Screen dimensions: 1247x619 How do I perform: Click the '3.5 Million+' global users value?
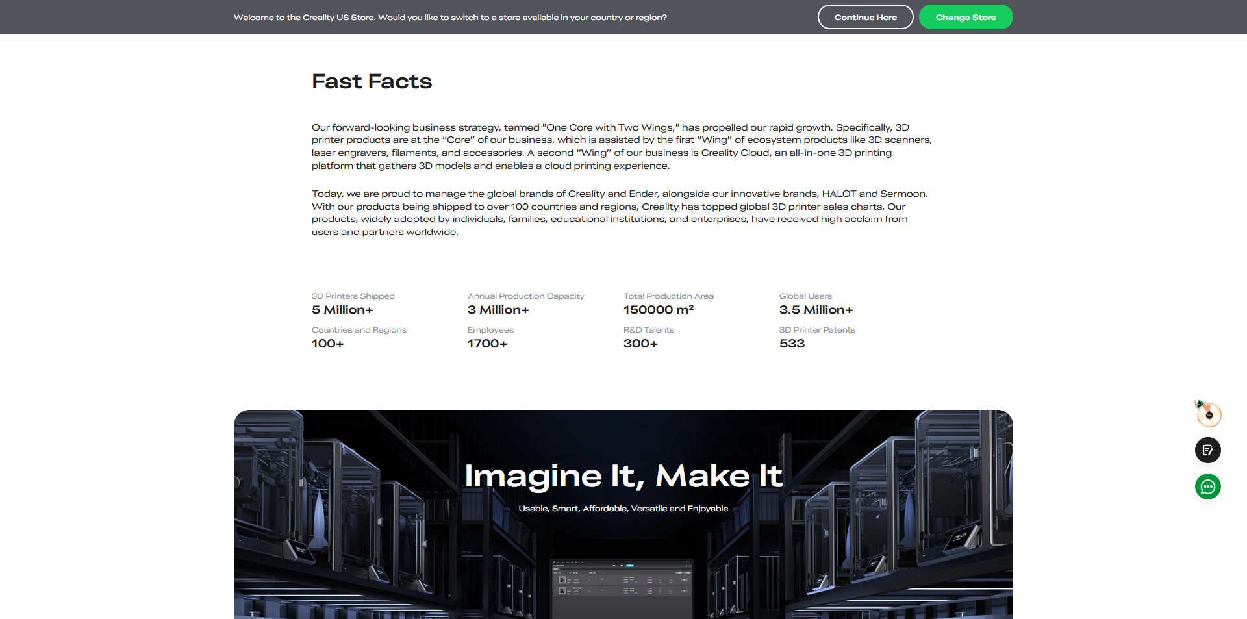click(x=816, y=310)
